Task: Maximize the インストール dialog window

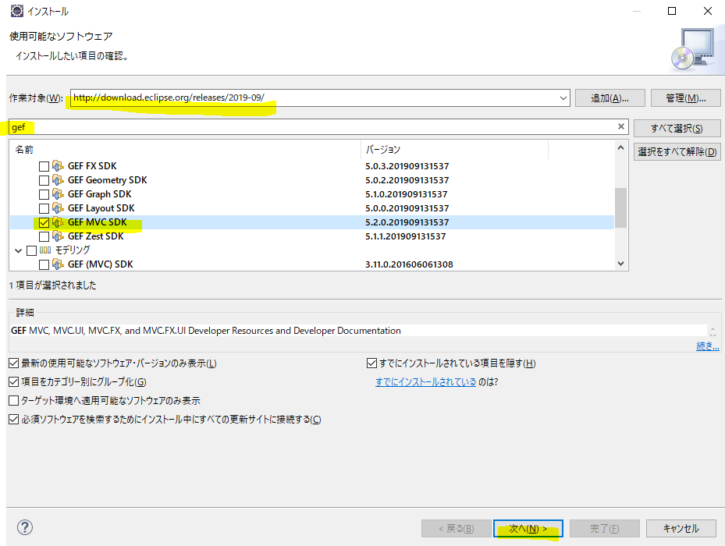Action: coord(672,11)
